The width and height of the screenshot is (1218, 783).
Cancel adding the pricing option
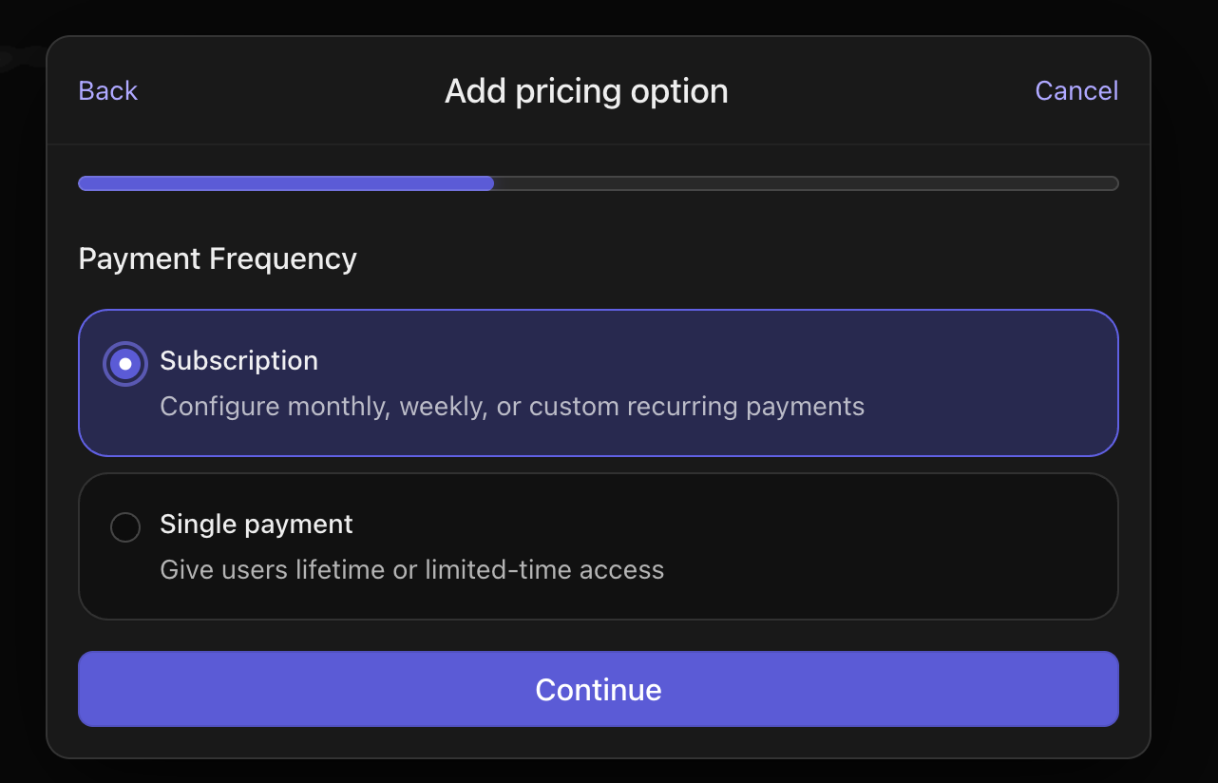1075,90
